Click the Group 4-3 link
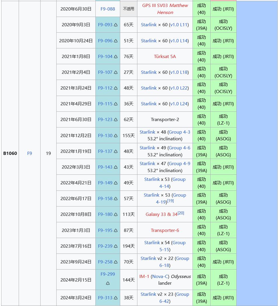This screenshot has height=306, width=278. click(x=179, y=132)
